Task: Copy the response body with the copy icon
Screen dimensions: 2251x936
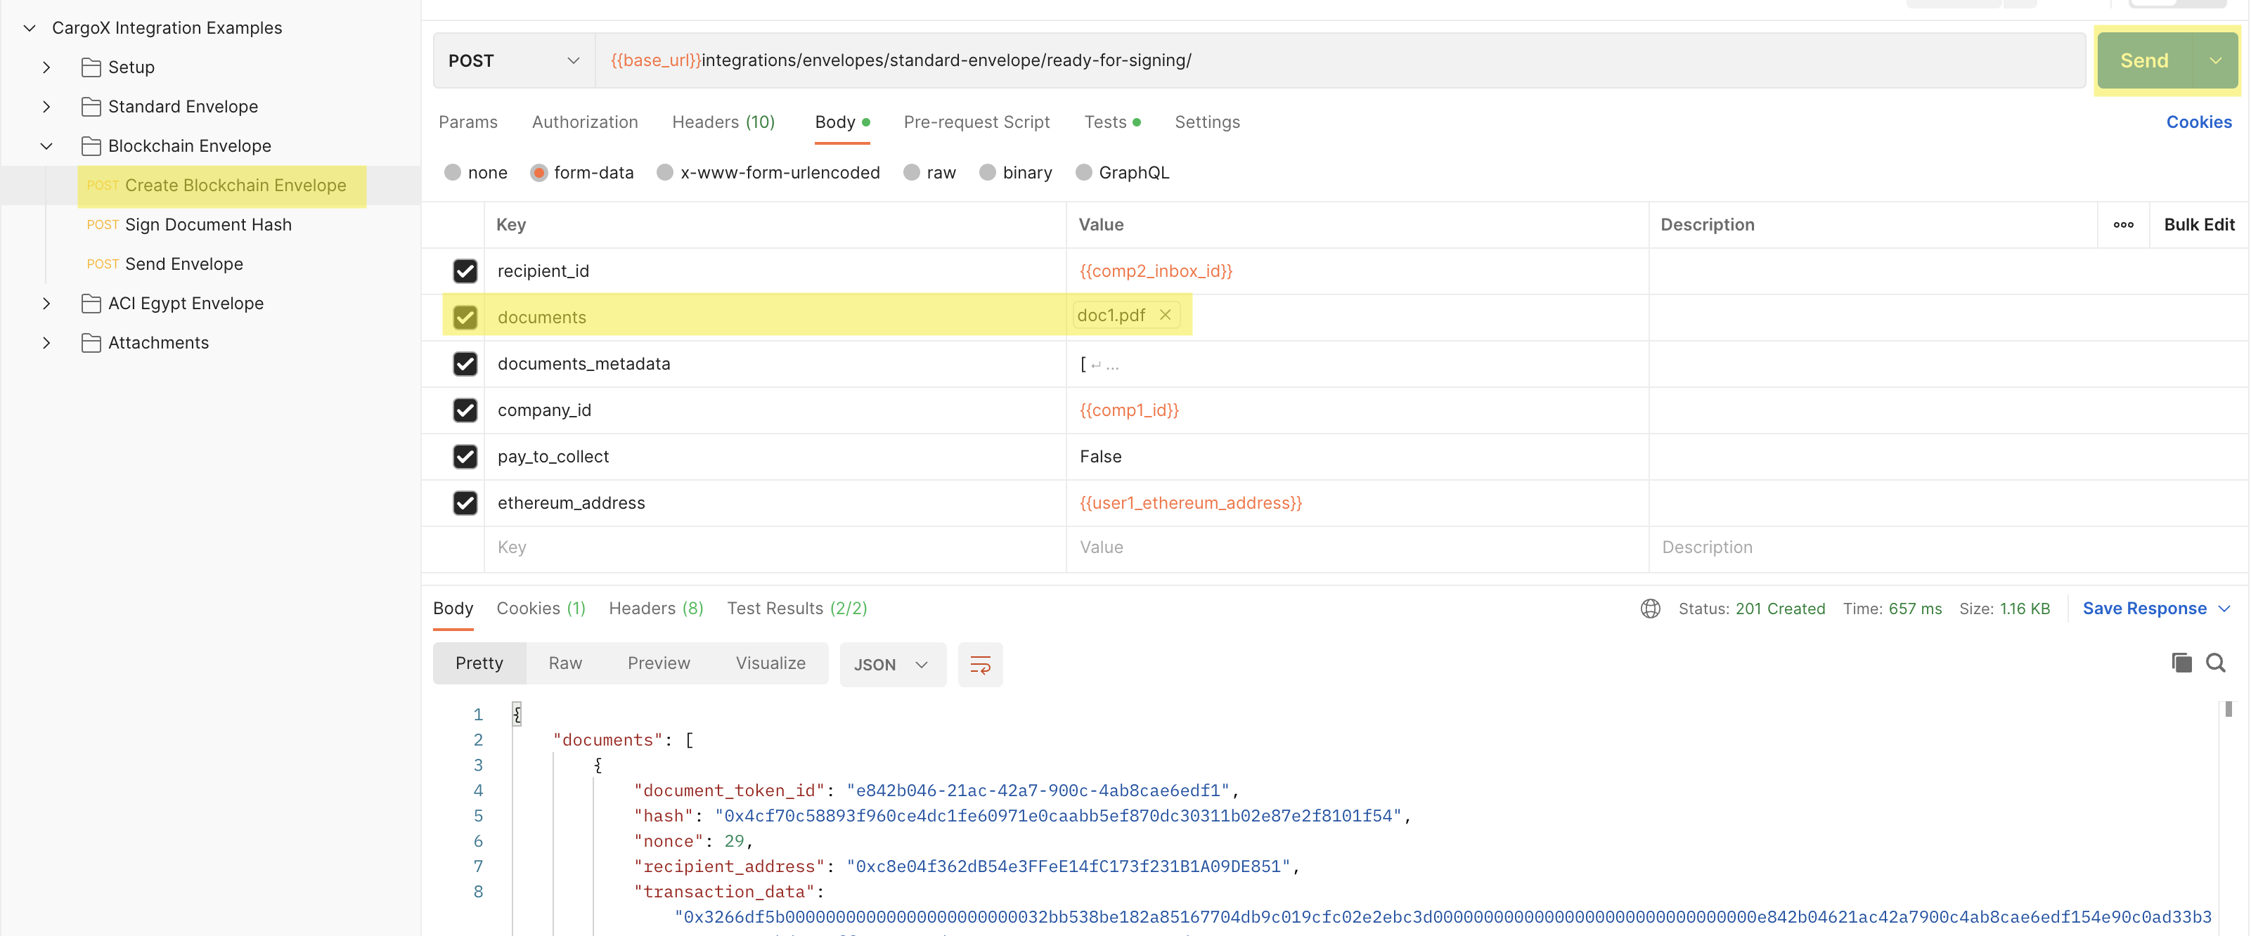Action: (2181, 663)
